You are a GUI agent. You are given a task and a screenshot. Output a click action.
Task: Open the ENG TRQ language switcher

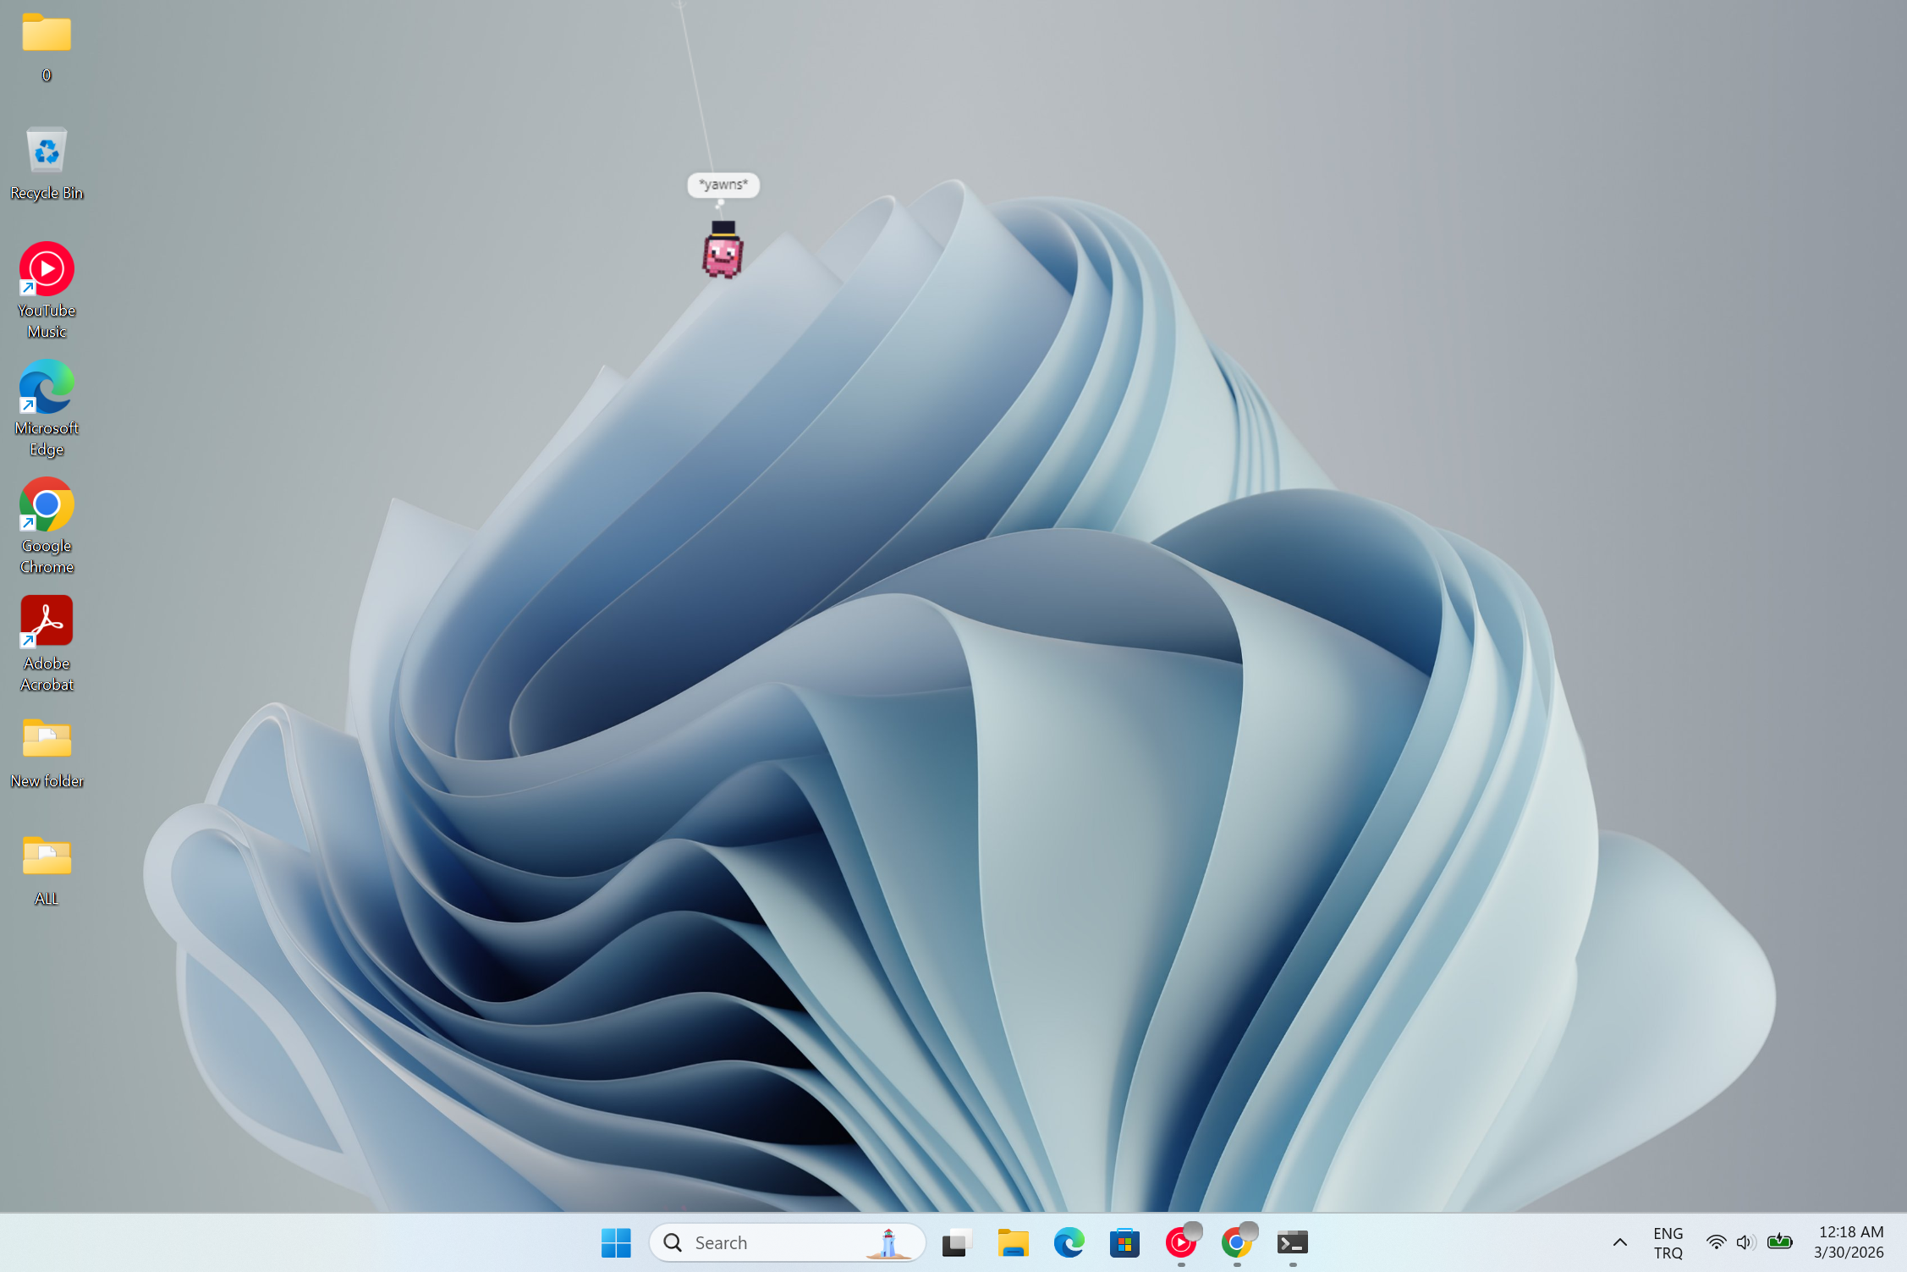tap(1668, 1242)
